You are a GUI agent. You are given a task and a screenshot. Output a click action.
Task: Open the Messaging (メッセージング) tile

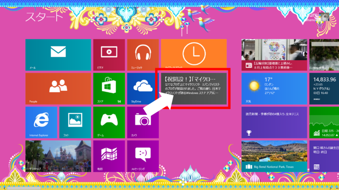143,156
